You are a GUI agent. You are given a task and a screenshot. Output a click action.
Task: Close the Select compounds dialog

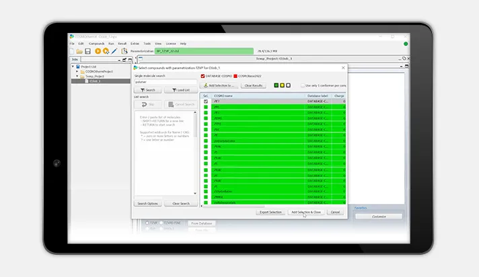[343, 68]
